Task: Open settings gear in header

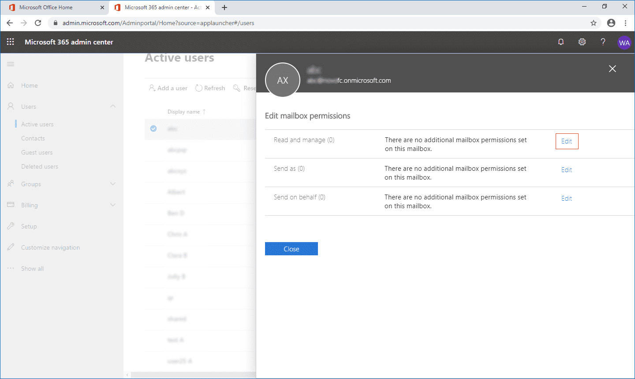Action: [582, 42]
